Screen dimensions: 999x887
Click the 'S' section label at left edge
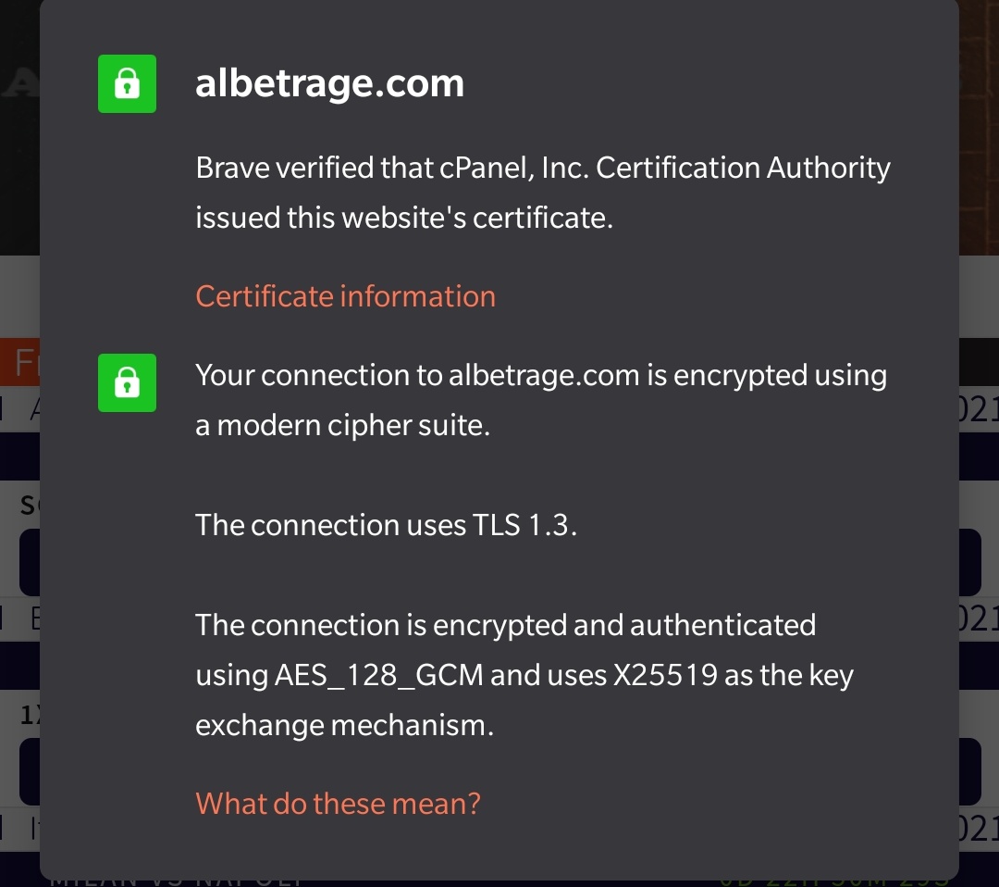point(30,506)
